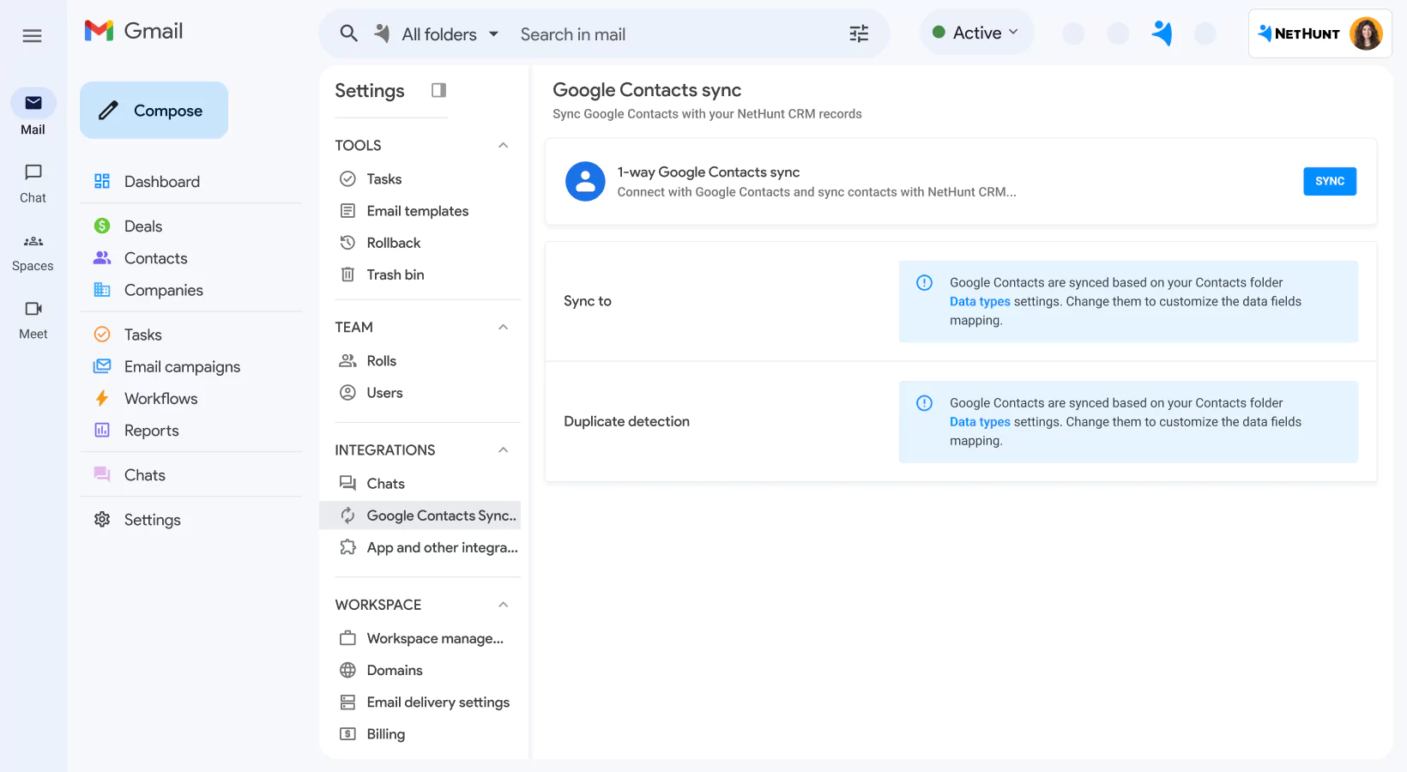Select the Email campaigns icon
The image size is (1407, 772).
tap(101, 366)
